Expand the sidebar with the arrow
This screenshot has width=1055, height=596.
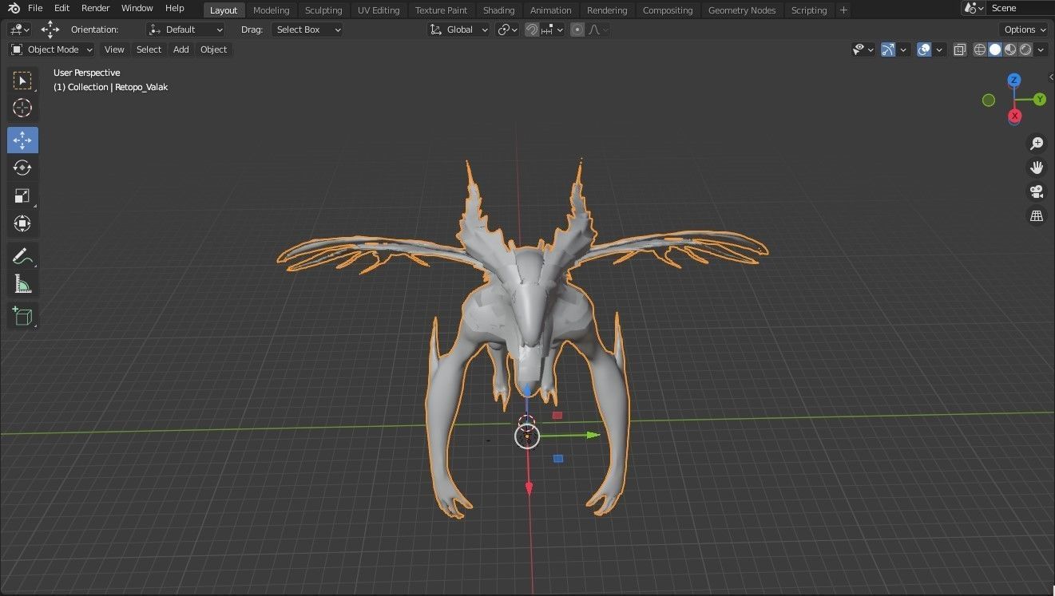click(x=1051, y=77)
